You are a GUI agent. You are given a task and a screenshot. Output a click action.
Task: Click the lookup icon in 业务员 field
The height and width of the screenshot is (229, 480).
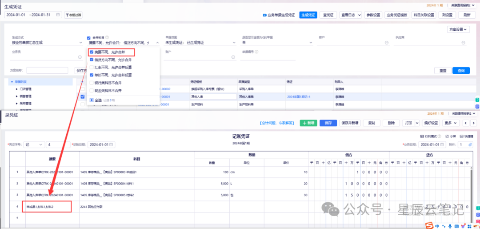click(x=80, y=57)
